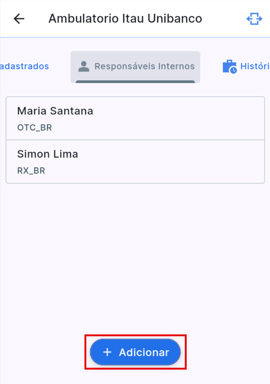The image size is (270, 384).
Task: Click the back arrow icon
Action: click(19, 18)
